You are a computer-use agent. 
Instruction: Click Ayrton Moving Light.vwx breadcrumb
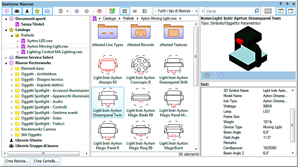click(159, 18)
